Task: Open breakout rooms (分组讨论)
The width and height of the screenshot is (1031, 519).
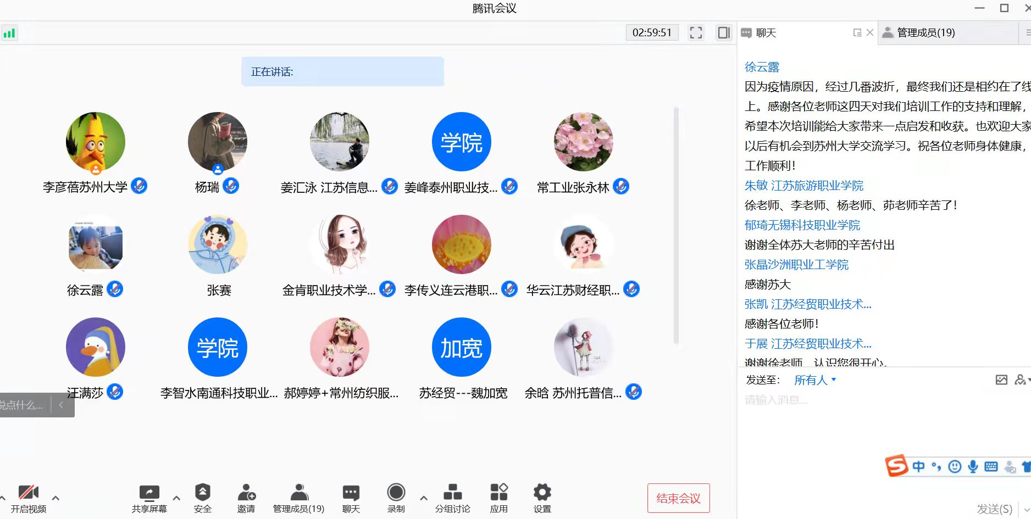Action: (x=452, y=493)
